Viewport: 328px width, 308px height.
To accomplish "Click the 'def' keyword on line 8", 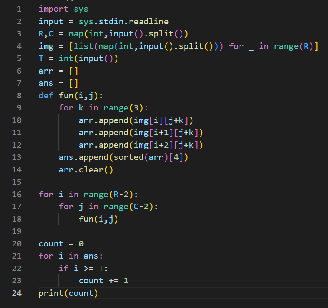I will tap(46, 96).
